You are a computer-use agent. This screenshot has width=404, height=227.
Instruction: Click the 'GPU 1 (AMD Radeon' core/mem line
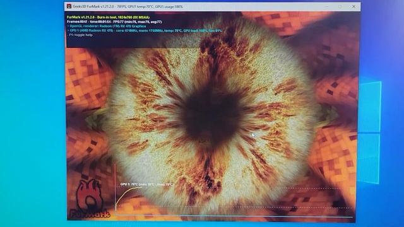(x=145, y=31)
